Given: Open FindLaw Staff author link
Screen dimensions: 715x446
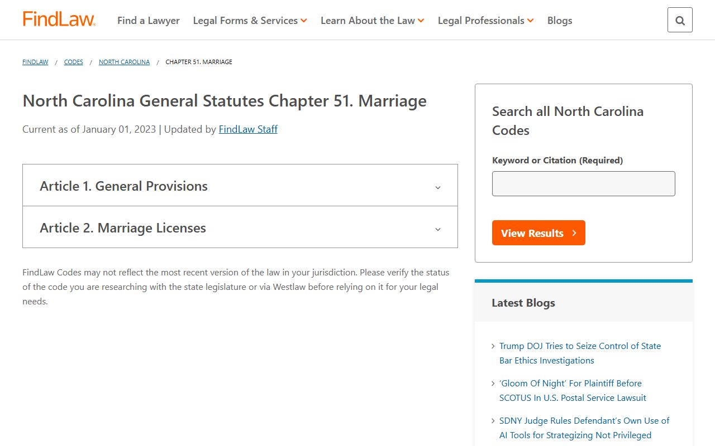Looking at the screenshot, I should pyautogui.click(x=248, y=129).
